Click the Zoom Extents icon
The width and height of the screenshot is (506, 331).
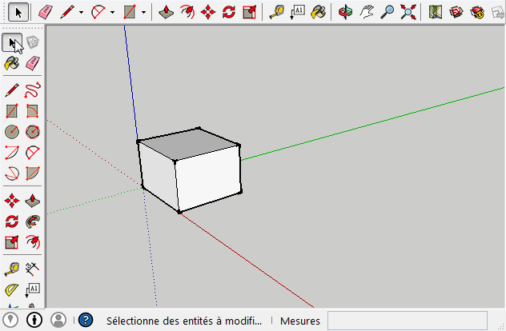coord(408,12)
